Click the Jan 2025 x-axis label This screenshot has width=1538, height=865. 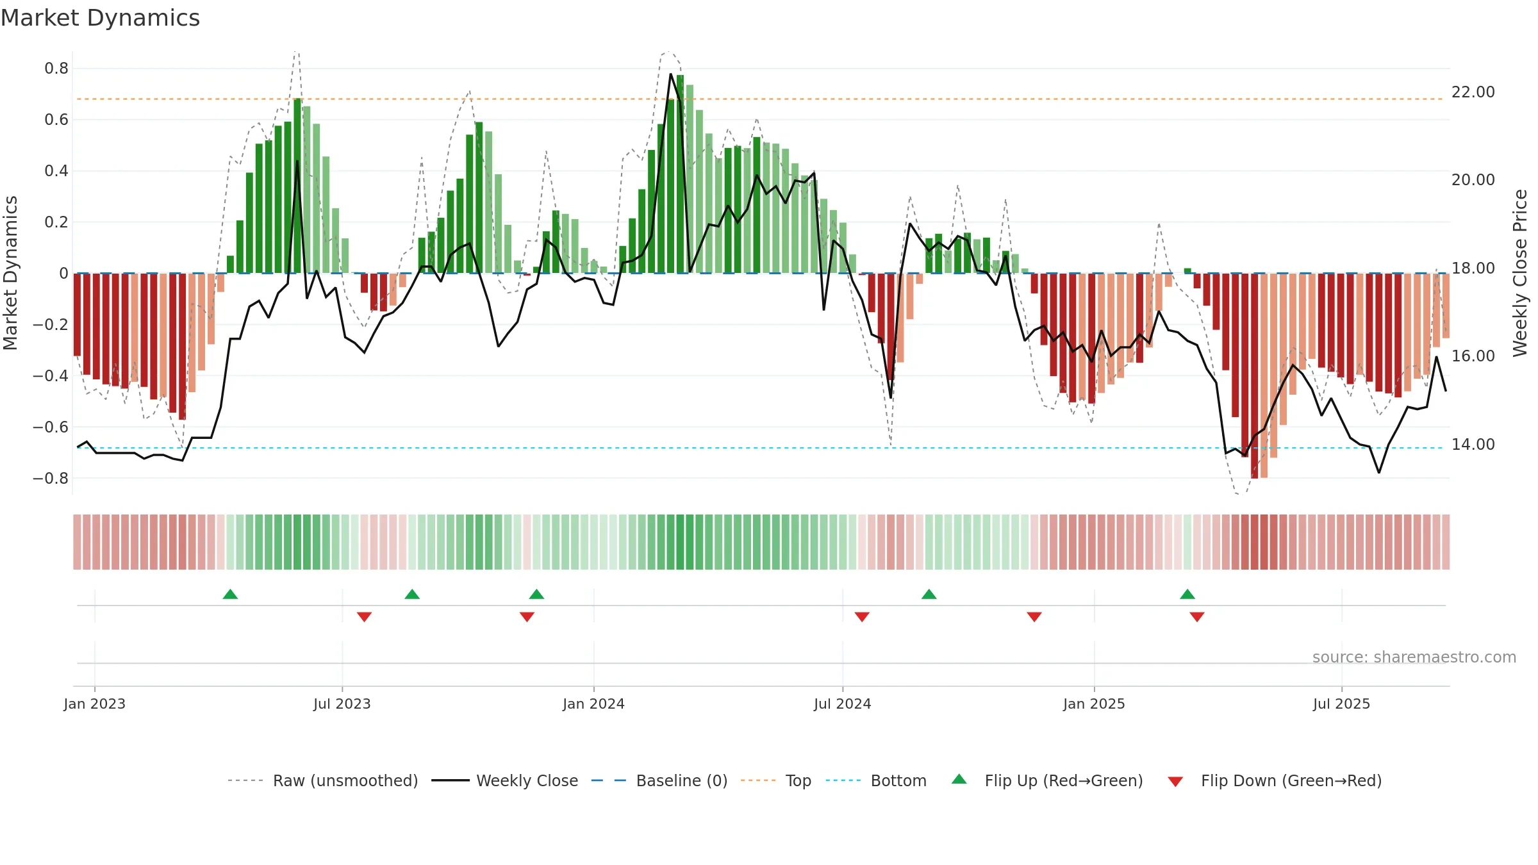tap(1095, 704)
